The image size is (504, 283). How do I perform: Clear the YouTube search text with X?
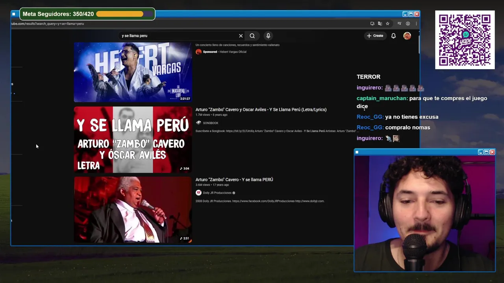pyautogui.click(x=241, y=36)
